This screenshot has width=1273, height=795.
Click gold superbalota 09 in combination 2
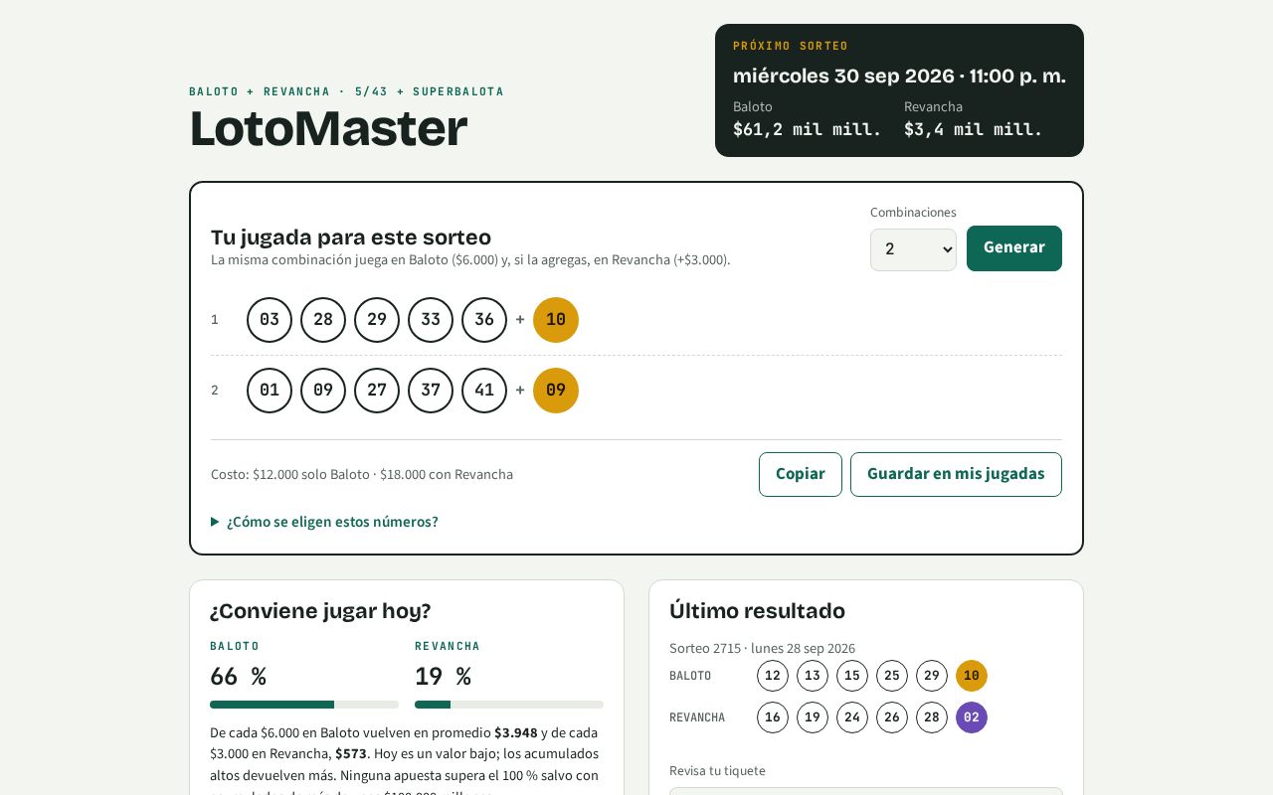point(556,391)
